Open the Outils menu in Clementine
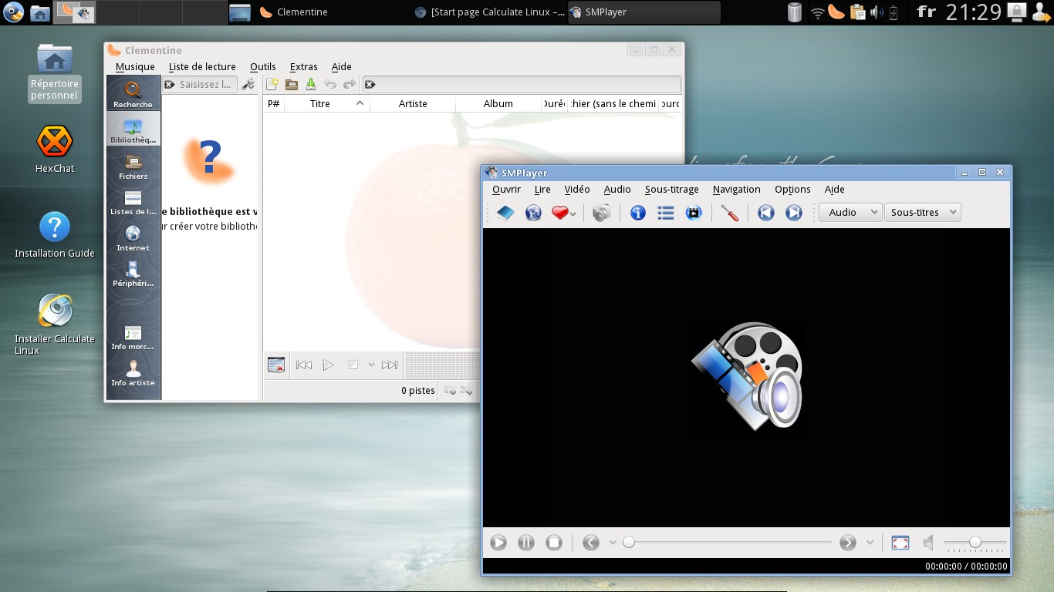Image resolution: width=1054 pixels, height=592 pixels. click(263, 67)
